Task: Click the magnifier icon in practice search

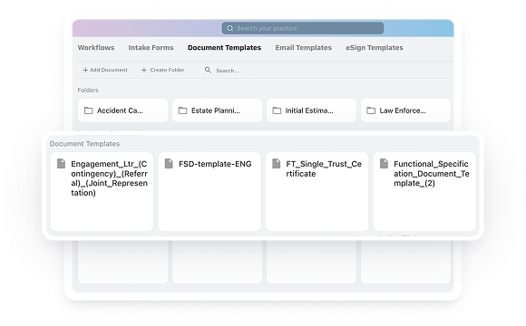Action: (229, 28)
